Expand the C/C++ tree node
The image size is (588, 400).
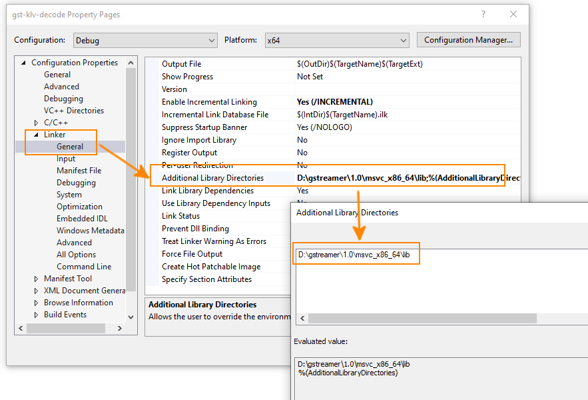coord(37,123)
